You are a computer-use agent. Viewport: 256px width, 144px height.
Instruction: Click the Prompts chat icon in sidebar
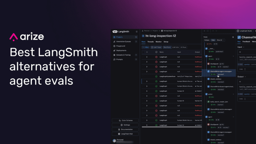click(x=114, y=59)
